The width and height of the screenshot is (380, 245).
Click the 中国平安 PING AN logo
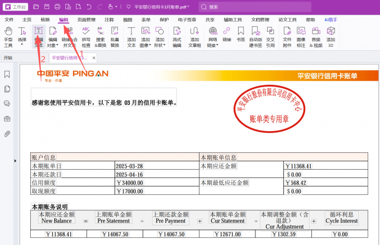[73, 75]
